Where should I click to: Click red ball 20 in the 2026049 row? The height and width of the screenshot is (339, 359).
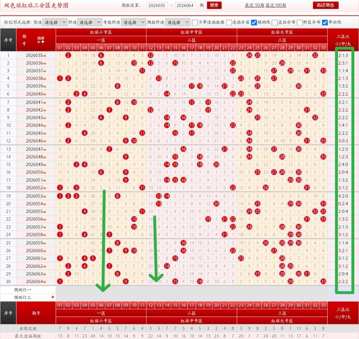[216, 165]
